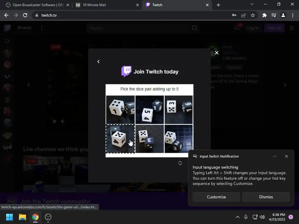
Task: Share this page icon
Action: pos(244,15)
